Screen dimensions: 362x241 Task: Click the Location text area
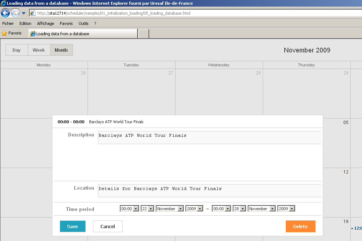pos(210,191)
